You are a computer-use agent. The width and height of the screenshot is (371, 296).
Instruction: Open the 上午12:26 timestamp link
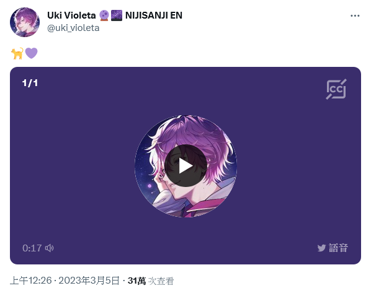point(31,281)
